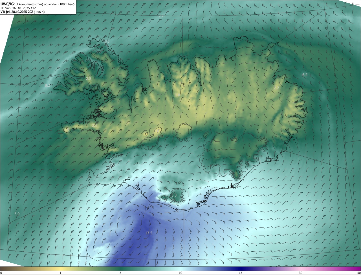Click the '0' tick on the colour scale
Screen dimensions: 361x275
click(1, 273)
